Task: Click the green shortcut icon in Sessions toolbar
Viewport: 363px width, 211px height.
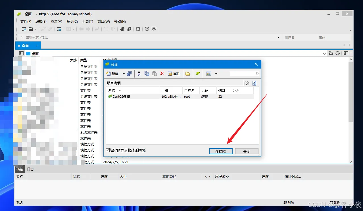Action: (198, 74)
